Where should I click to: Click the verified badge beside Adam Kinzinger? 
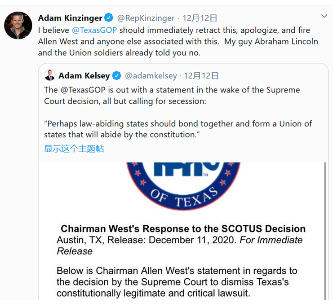pyautogui.click(x=108, y=18)
